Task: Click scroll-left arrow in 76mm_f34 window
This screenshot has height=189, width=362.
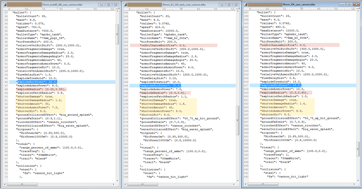Action: tap(246, 184)
